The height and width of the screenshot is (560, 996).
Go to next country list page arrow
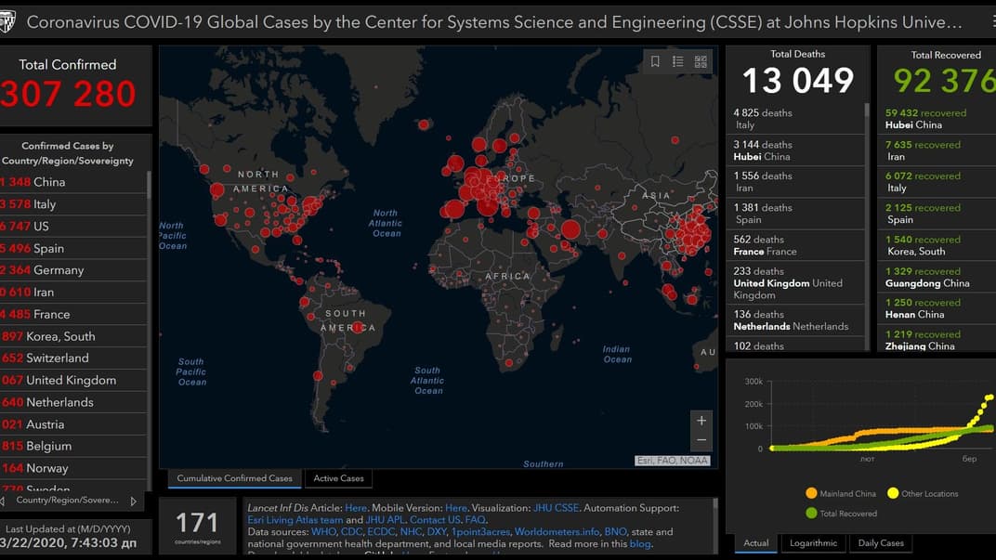click(x=133, y=501)
